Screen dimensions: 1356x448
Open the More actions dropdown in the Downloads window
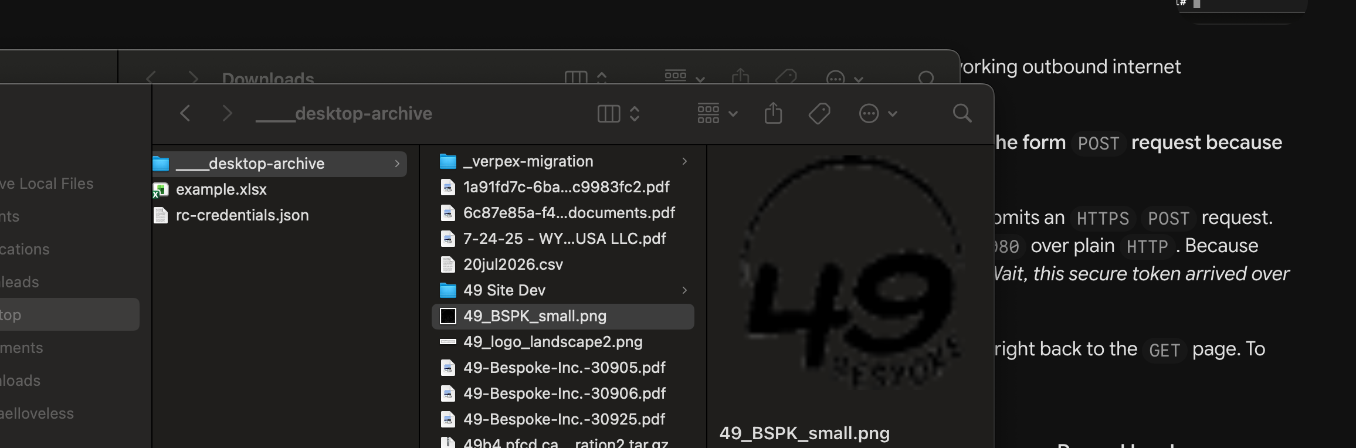click(x=845, y=77)
